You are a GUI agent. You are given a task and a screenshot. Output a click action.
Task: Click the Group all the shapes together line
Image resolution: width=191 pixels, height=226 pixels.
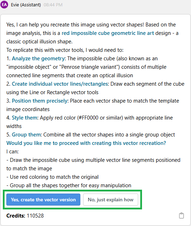[69, 185]
